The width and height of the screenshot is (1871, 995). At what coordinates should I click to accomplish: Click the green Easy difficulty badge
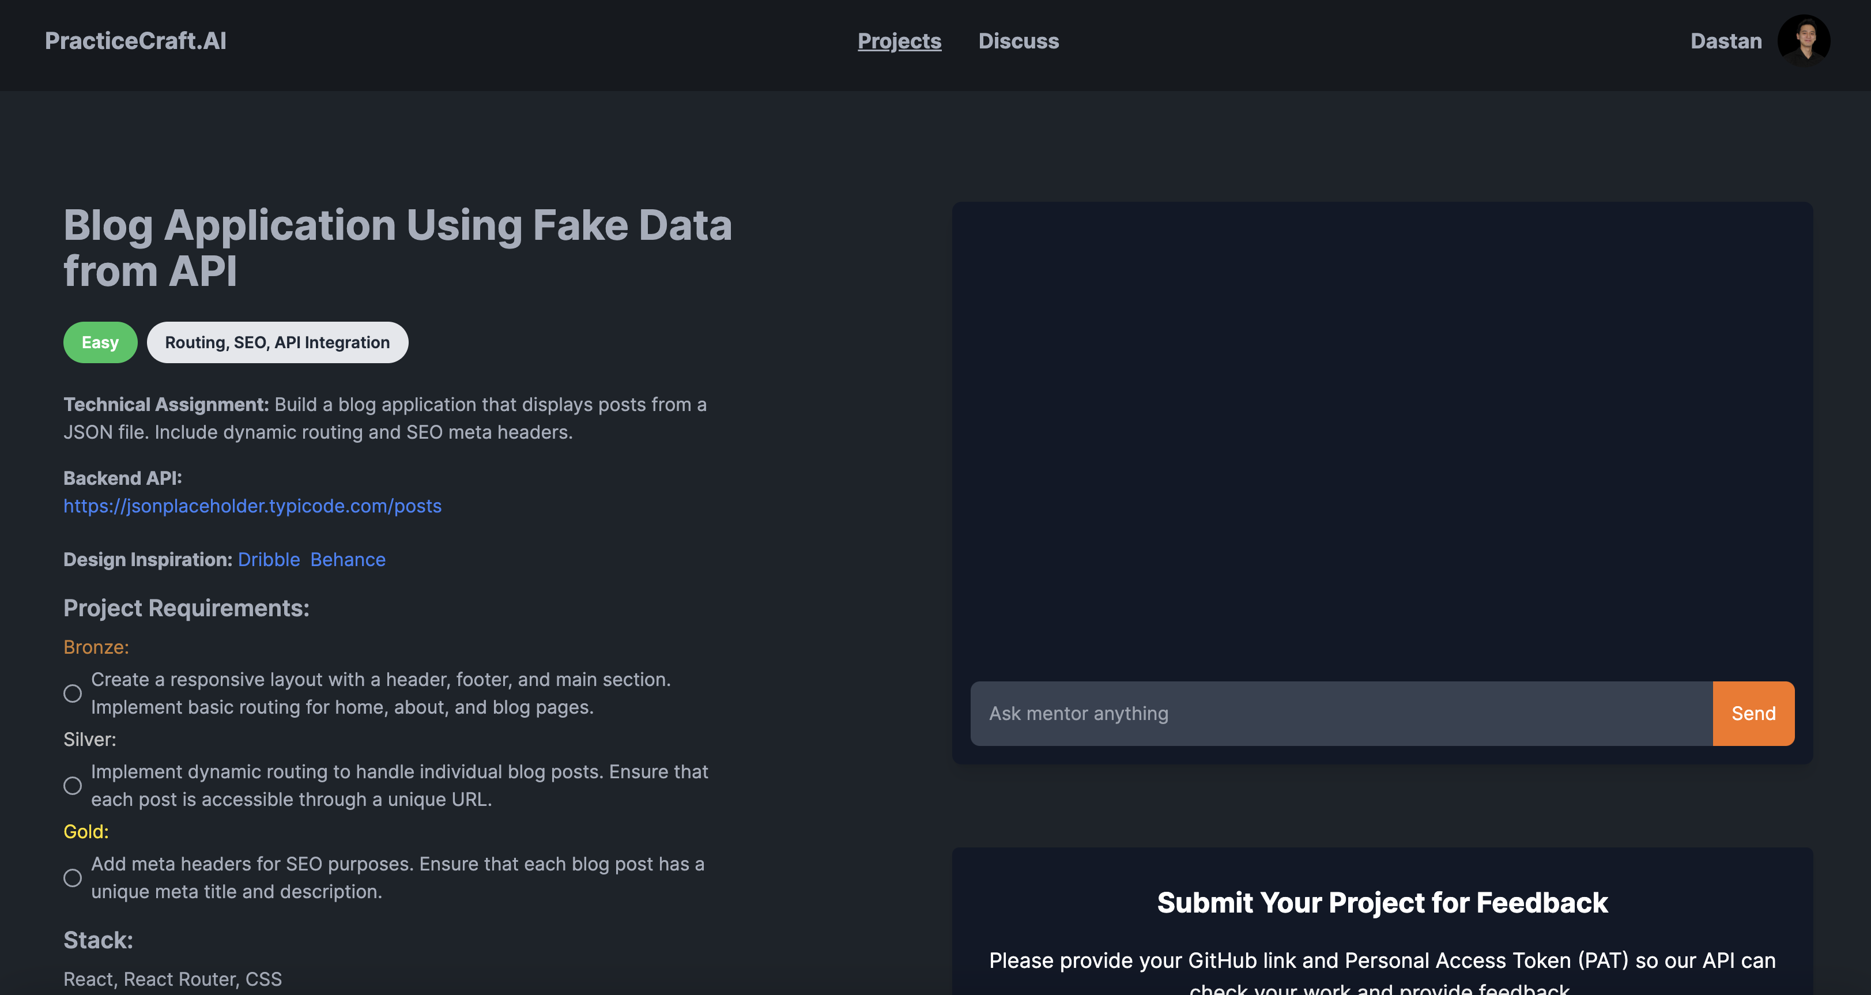(100, 342)
